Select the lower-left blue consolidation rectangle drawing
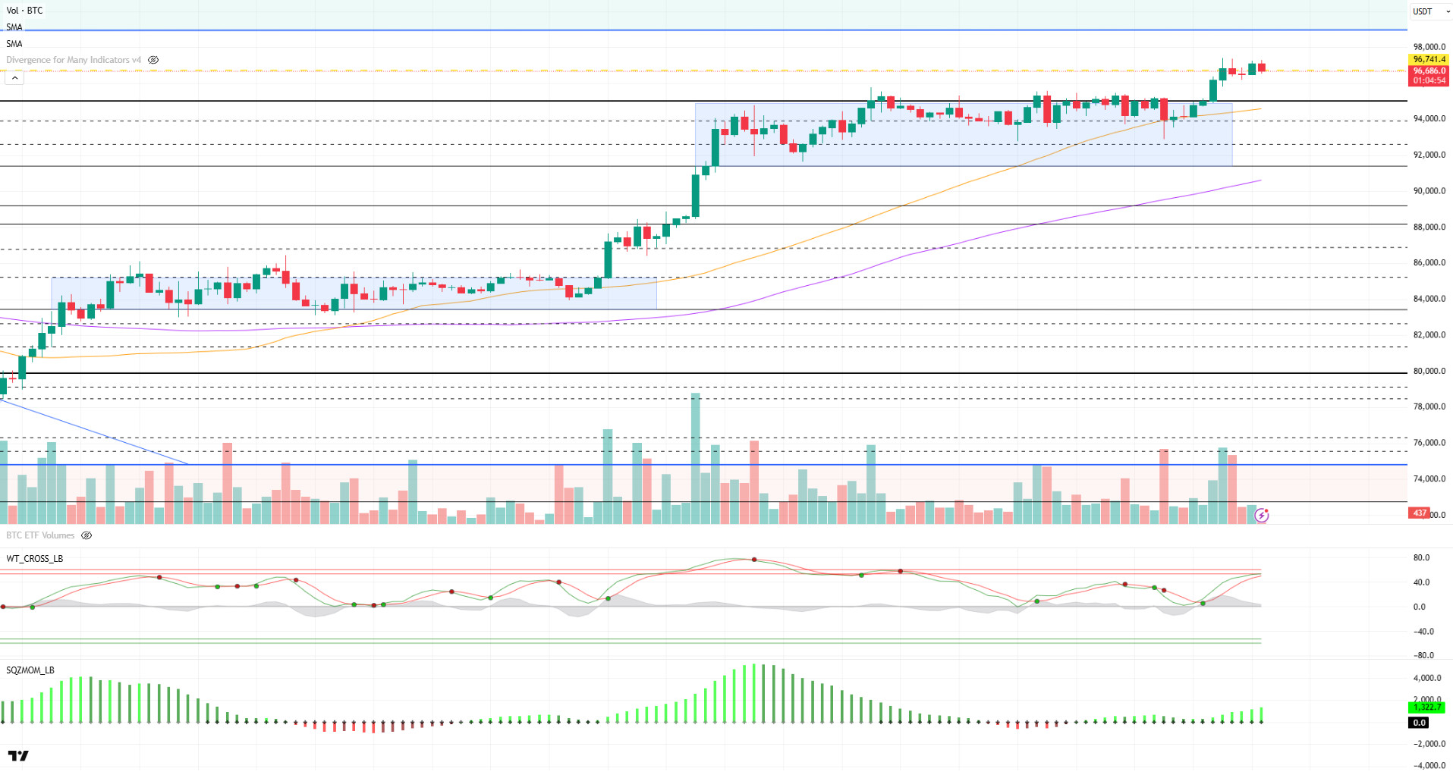The image size is (1453, 775). coord(354,293)
